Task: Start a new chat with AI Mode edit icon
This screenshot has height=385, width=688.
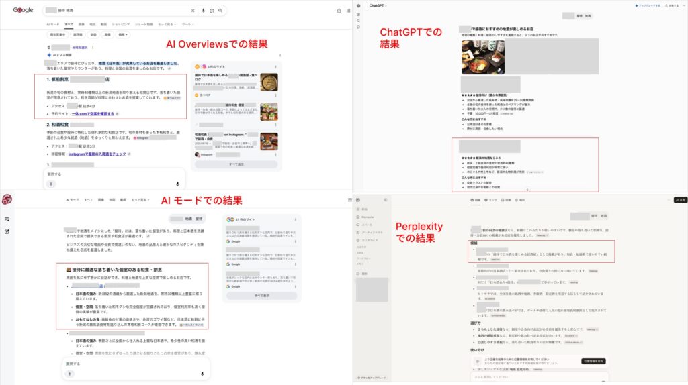Action: (x=7, y=231)
